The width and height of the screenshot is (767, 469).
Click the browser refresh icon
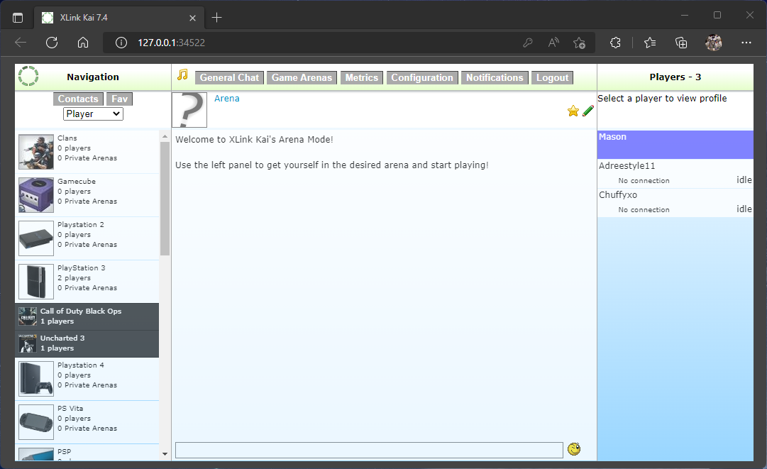point(52,43)
